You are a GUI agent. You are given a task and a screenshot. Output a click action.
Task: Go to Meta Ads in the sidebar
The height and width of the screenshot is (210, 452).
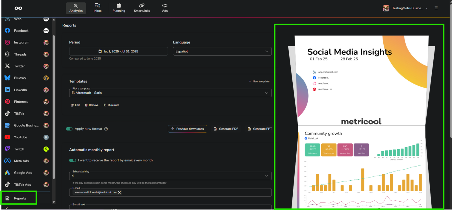tap(21, 161)
